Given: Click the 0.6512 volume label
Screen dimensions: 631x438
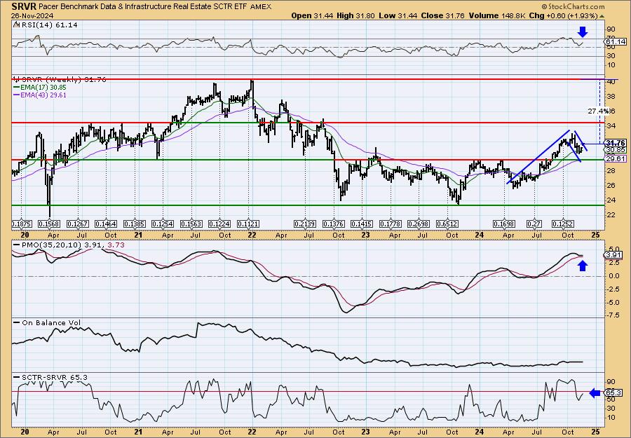Looking at the screenshot, I should [447, 224].
